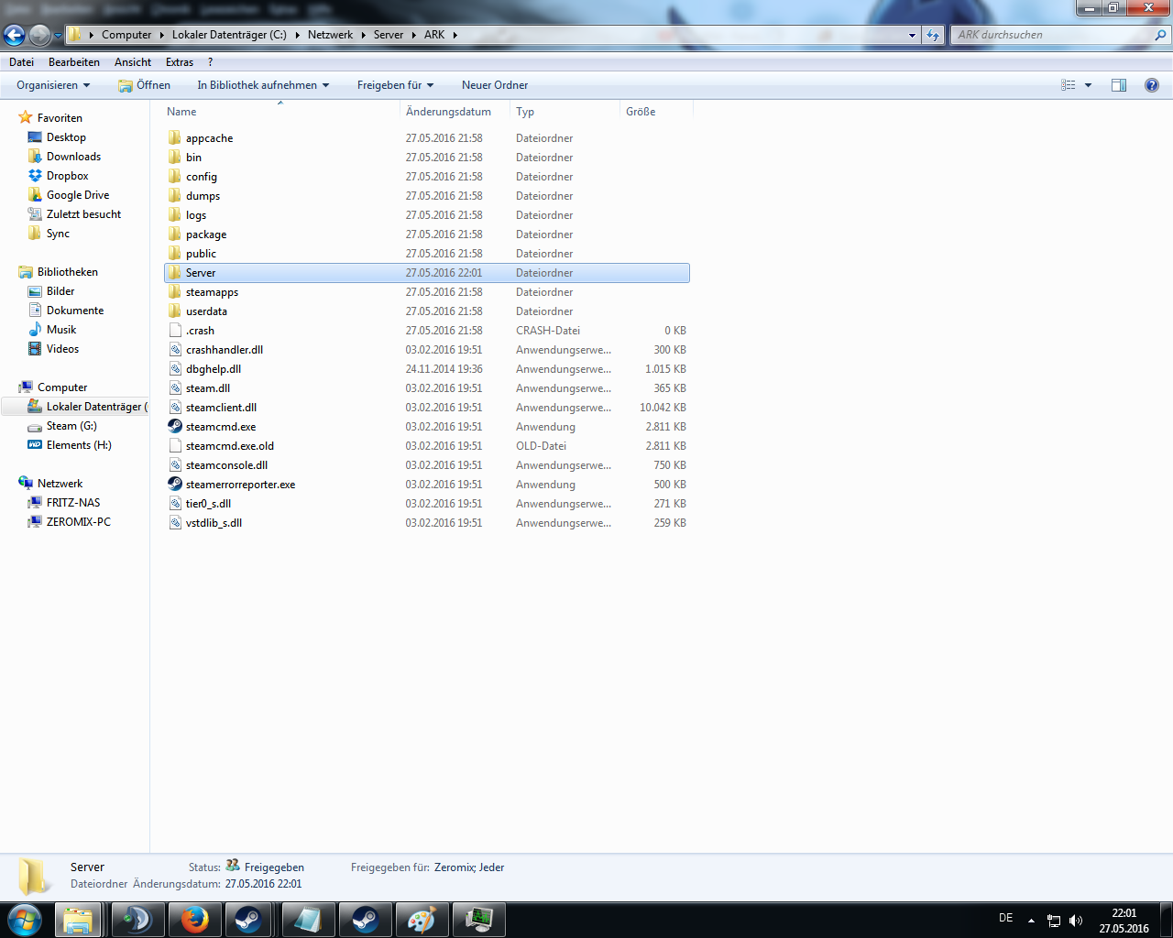Screen dimensions: 1173x938
Task: Click the steamcmd.exe.old file icon
Action: (x=175, y=446)
